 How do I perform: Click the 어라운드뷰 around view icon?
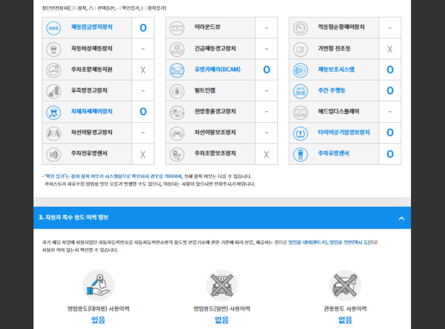[177, 28]
